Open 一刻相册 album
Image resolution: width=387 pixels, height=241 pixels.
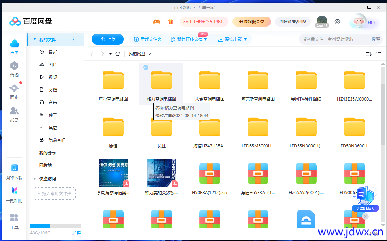point(14,195)
